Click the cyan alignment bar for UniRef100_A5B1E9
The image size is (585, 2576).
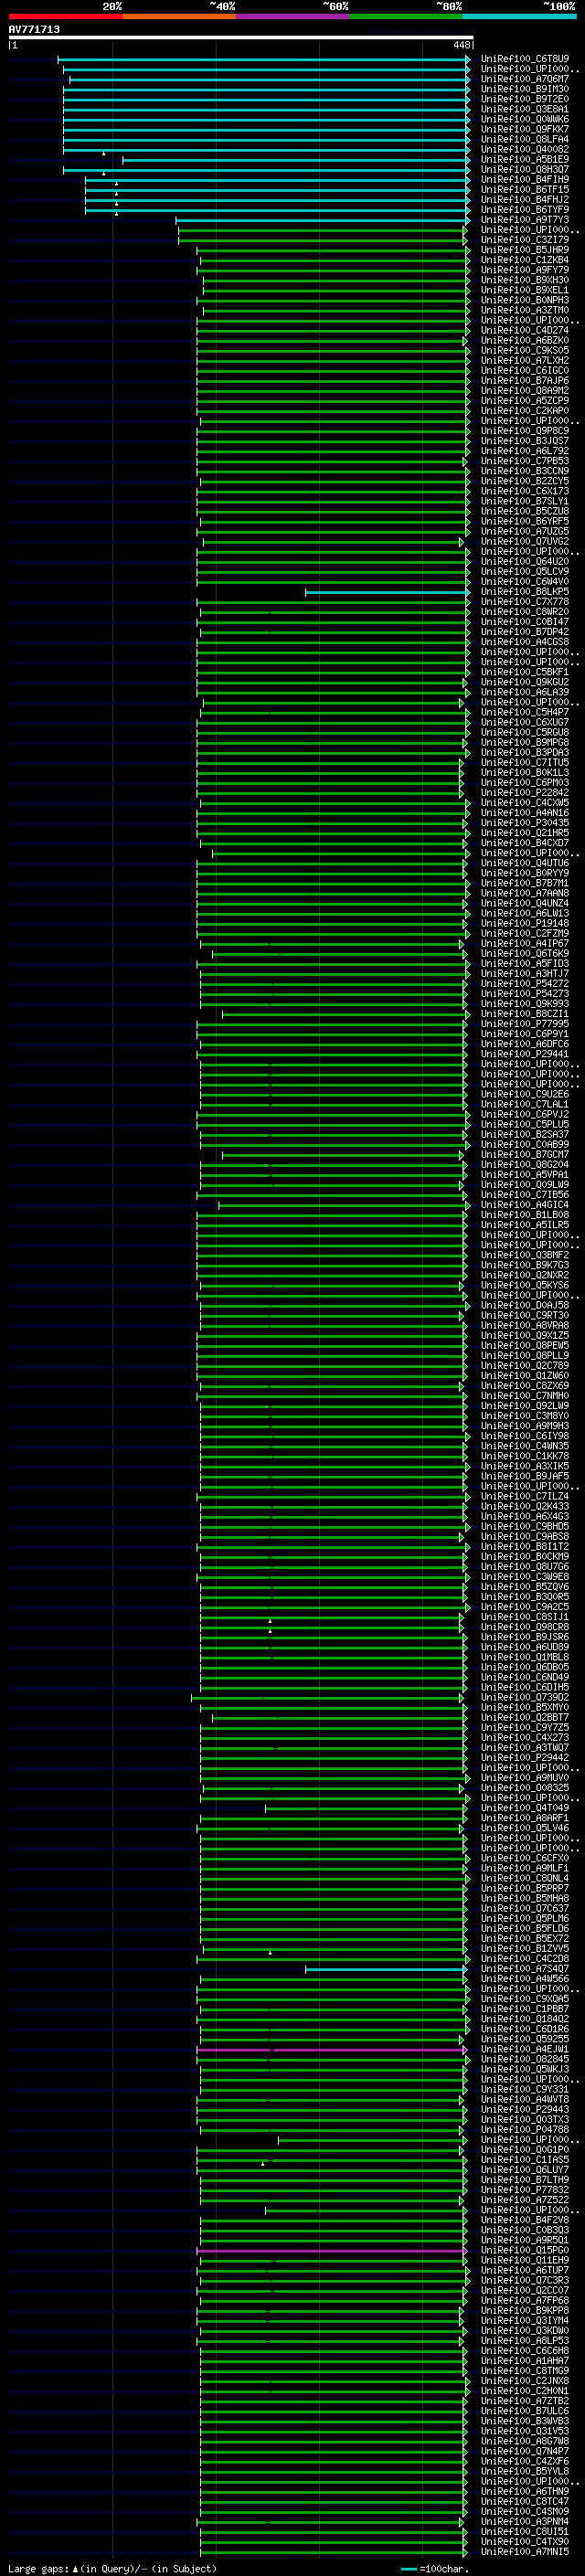coord(296,160)
